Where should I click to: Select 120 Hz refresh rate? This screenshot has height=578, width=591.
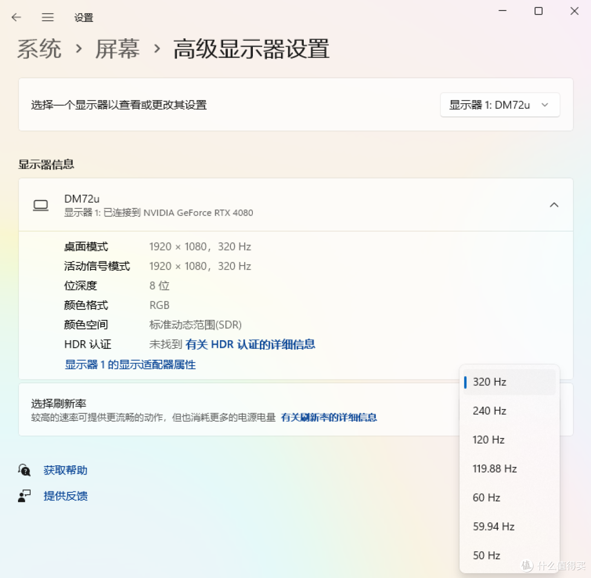pos(509,440)
